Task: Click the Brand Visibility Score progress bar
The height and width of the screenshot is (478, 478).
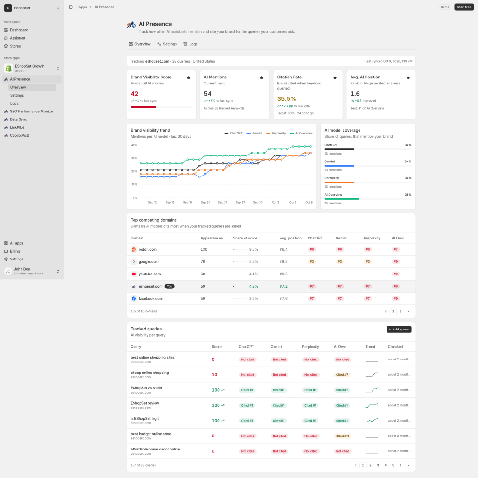Action: coord(161,107)
